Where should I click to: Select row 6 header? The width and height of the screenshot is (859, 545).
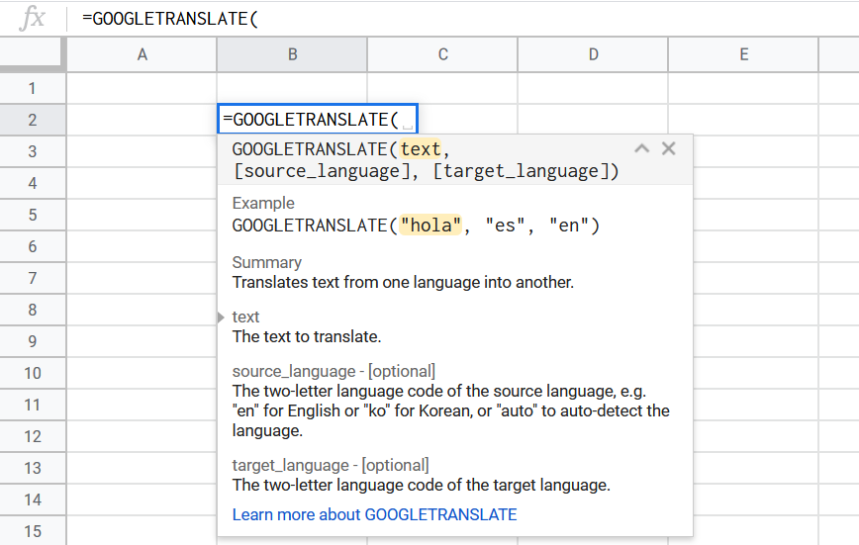click(x=33, y=246)
